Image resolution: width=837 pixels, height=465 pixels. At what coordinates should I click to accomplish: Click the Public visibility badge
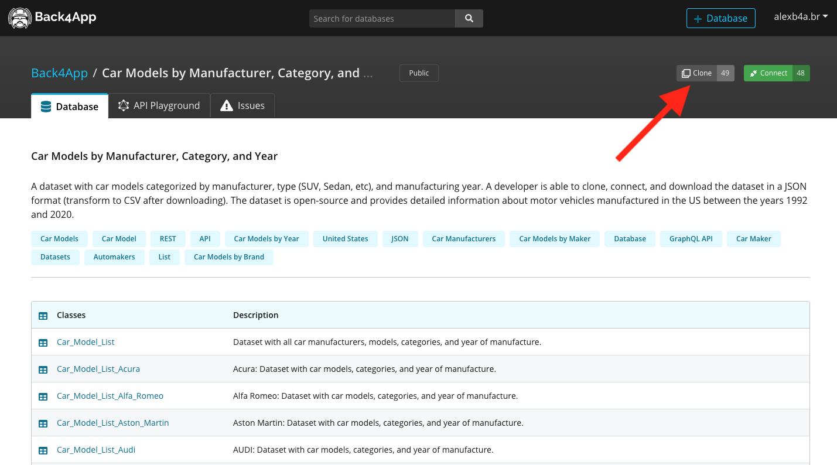pos(419,73)
